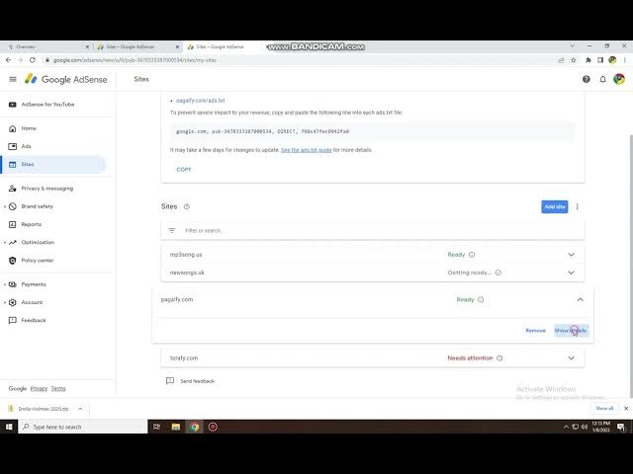Click the share icon in address bar
The width and height of the screenshot is (633, 474).
[561, 60]
